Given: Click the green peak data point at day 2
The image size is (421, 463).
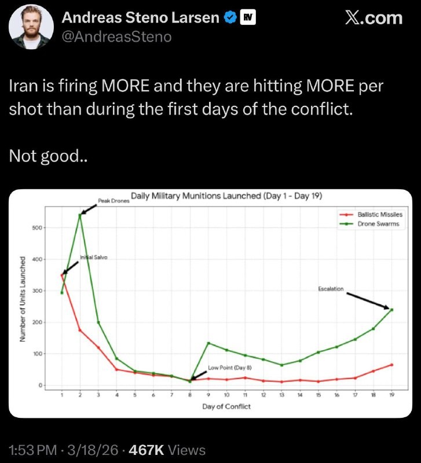Looking at the screenshot, I should point(80,215).
